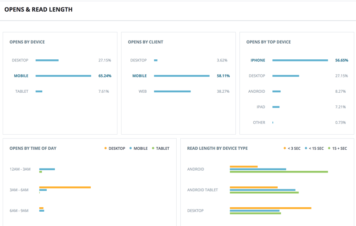Click the ANDROID TABLET label

[x=202, y=190]
